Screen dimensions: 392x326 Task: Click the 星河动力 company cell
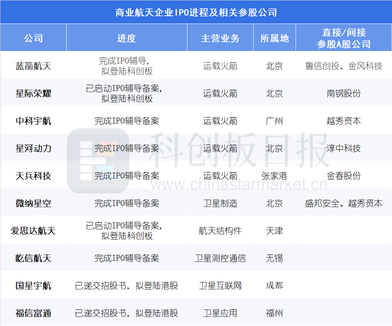point(33,148)
